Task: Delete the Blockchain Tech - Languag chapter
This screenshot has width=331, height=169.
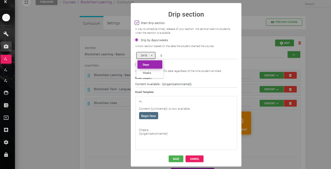Action: [290, 89]
